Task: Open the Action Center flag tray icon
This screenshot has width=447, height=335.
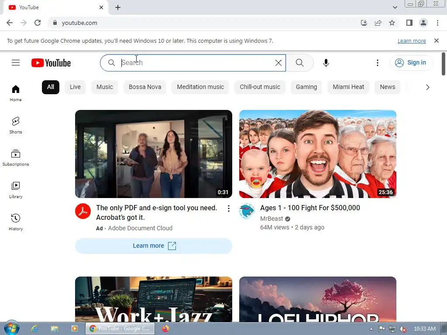Action: click(x=382, y=329)
